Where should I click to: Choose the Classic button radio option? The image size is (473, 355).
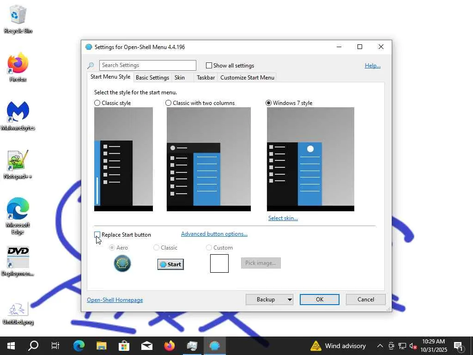[156, 248]
